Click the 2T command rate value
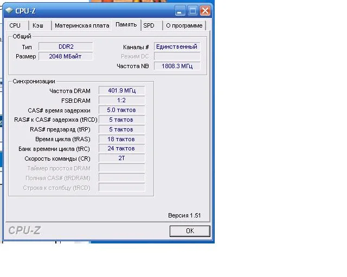Viewport: 347px width, 277px height. pyautogui.click(x=121, y=158)
